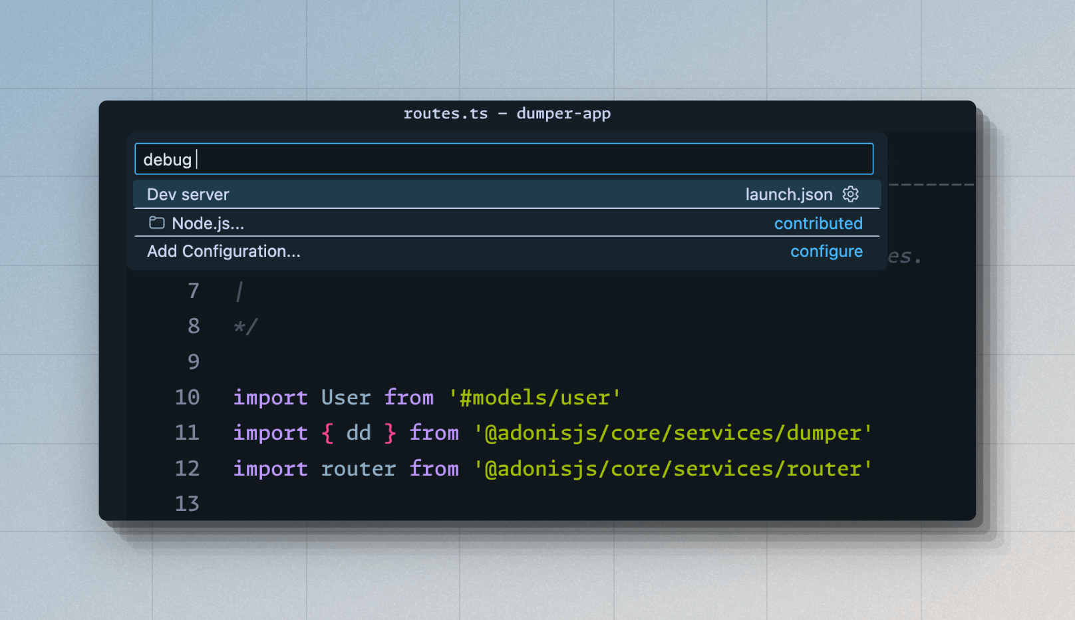Place cursor on empty line 13

[x=466, y=504]
